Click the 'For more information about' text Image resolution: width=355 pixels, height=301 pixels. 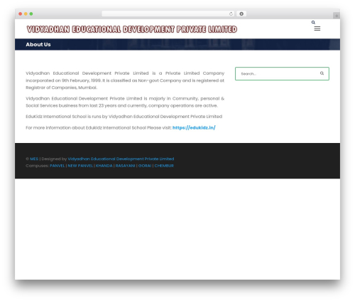99,127
